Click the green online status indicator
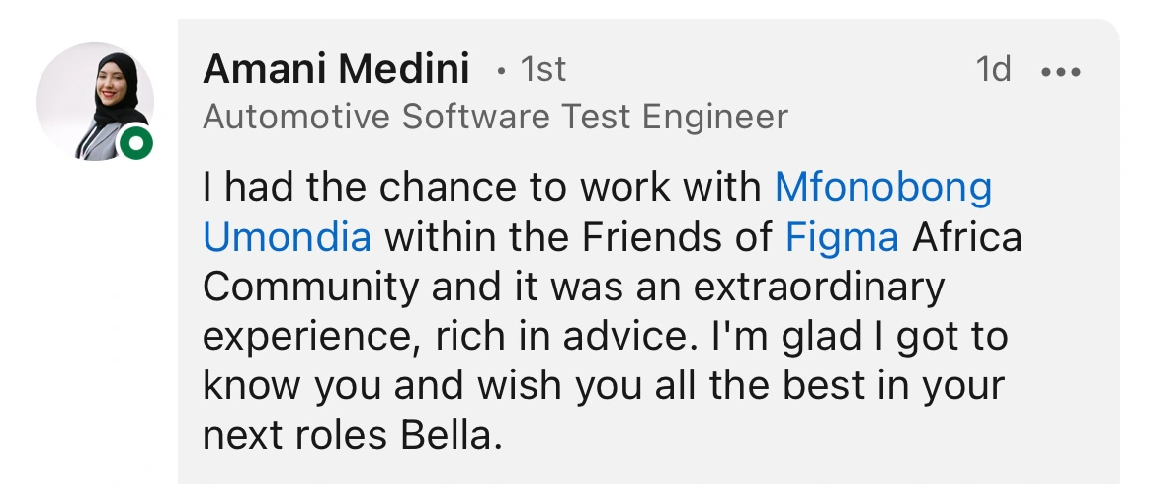The height and width of the screenshot is (493, 1156). [x=135, y=145]
